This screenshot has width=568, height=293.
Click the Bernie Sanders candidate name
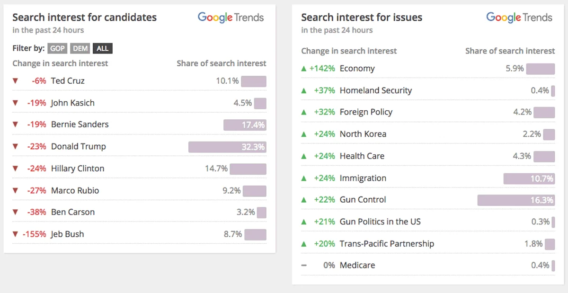point(80,124)
